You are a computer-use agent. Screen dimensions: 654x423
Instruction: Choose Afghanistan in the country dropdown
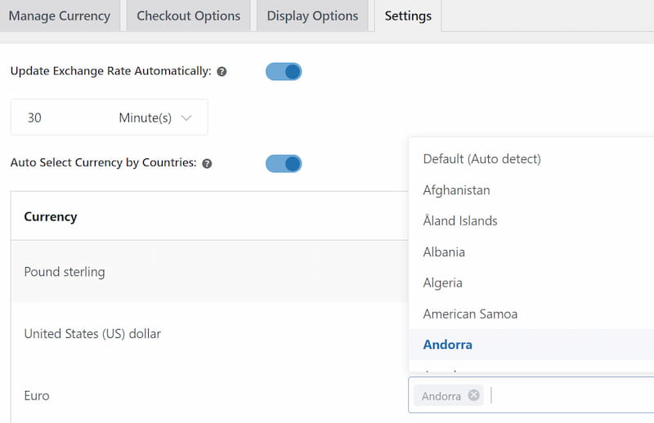pos(456,190)
